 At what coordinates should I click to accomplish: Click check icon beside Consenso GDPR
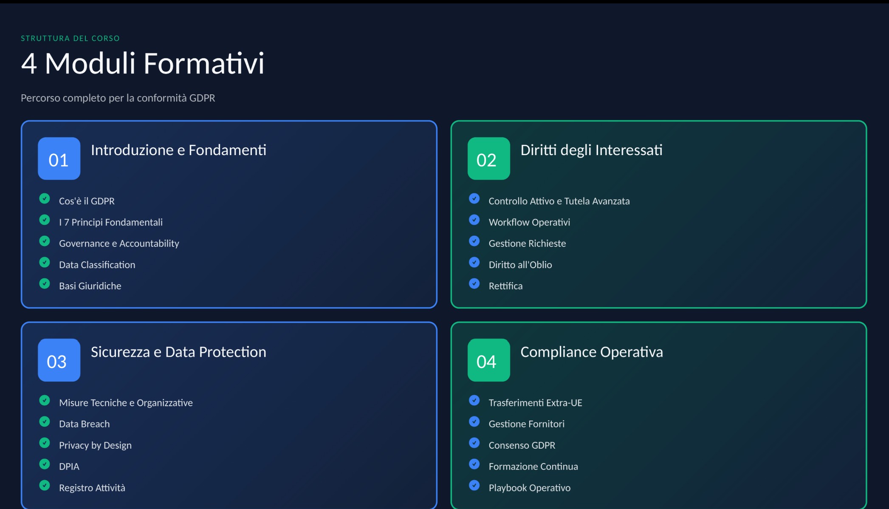(x=474, y=443)
